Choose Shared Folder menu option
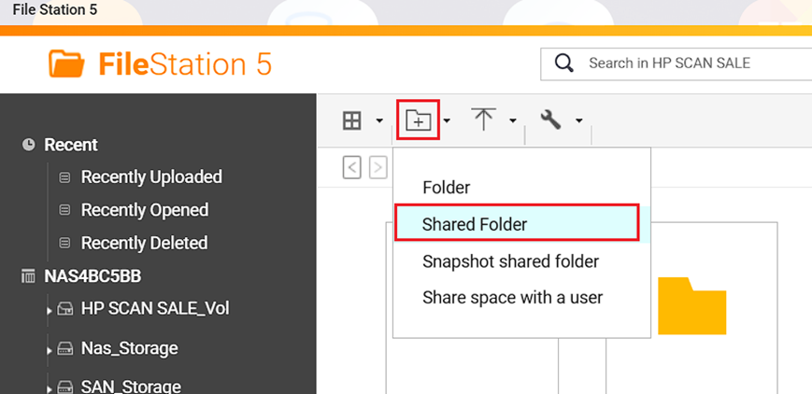Viewport: 812px width, 394px height. [475, 224]
